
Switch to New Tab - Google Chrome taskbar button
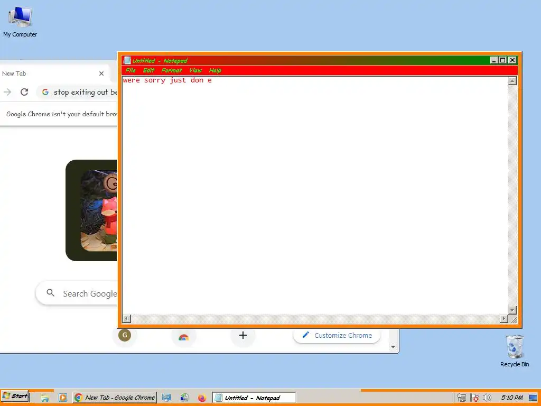pos(115,398)
